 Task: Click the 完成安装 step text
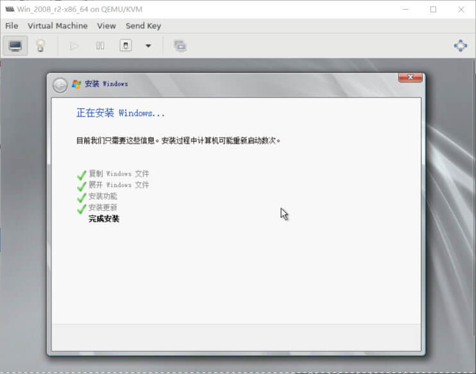coord(104,218)
